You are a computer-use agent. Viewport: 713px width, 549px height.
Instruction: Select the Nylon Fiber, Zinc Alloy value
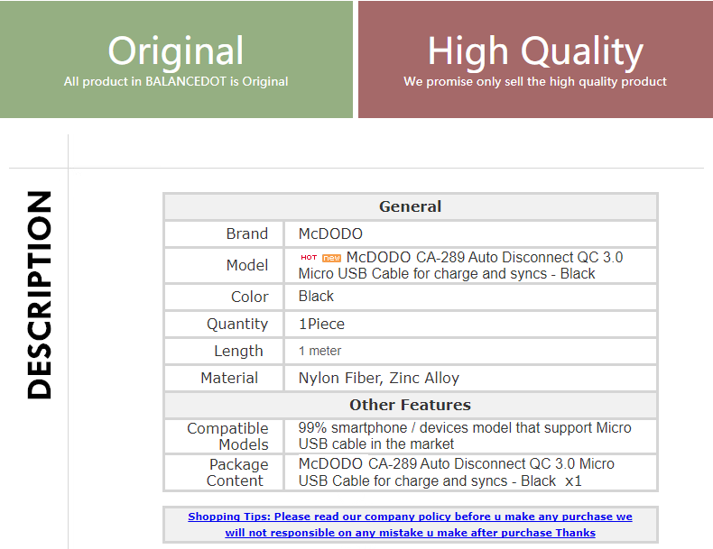[x=379, y=378]
